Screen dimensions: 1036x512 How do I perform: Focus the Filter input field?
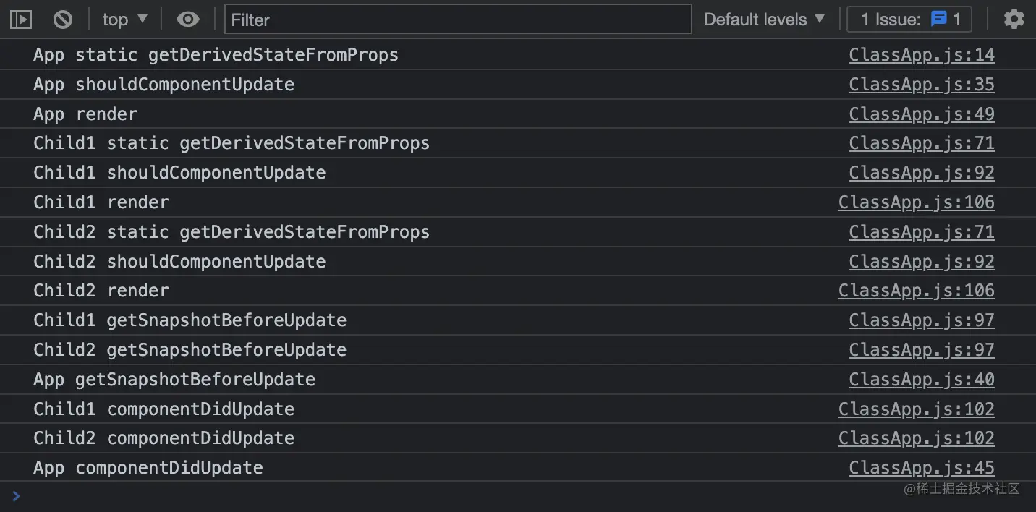click(x=458, y=20)
